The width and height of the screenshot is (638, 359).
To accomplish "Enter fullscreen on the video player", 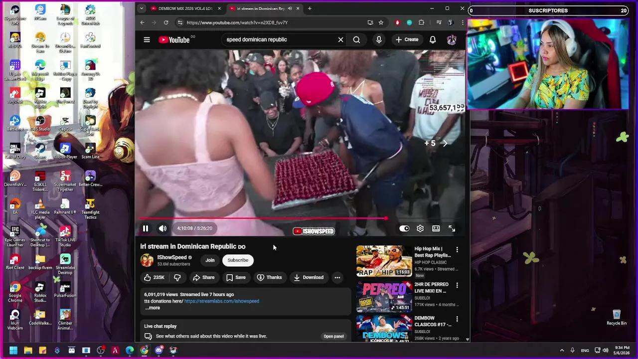I will point(452,228).
